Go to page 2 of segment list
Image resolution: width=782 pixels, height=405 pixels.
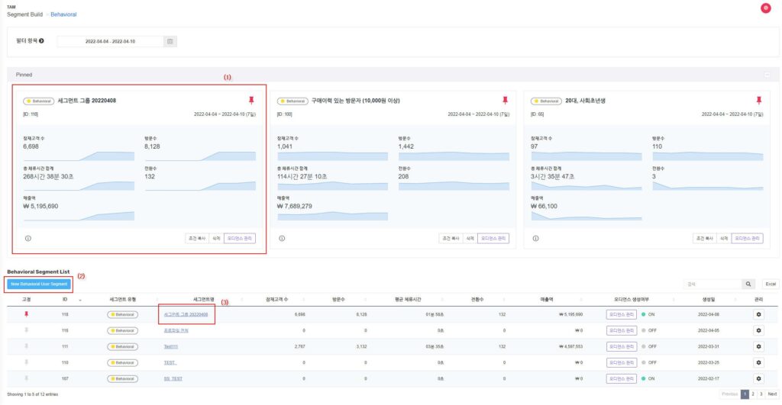pyautogui.click(x=753, y=394)
